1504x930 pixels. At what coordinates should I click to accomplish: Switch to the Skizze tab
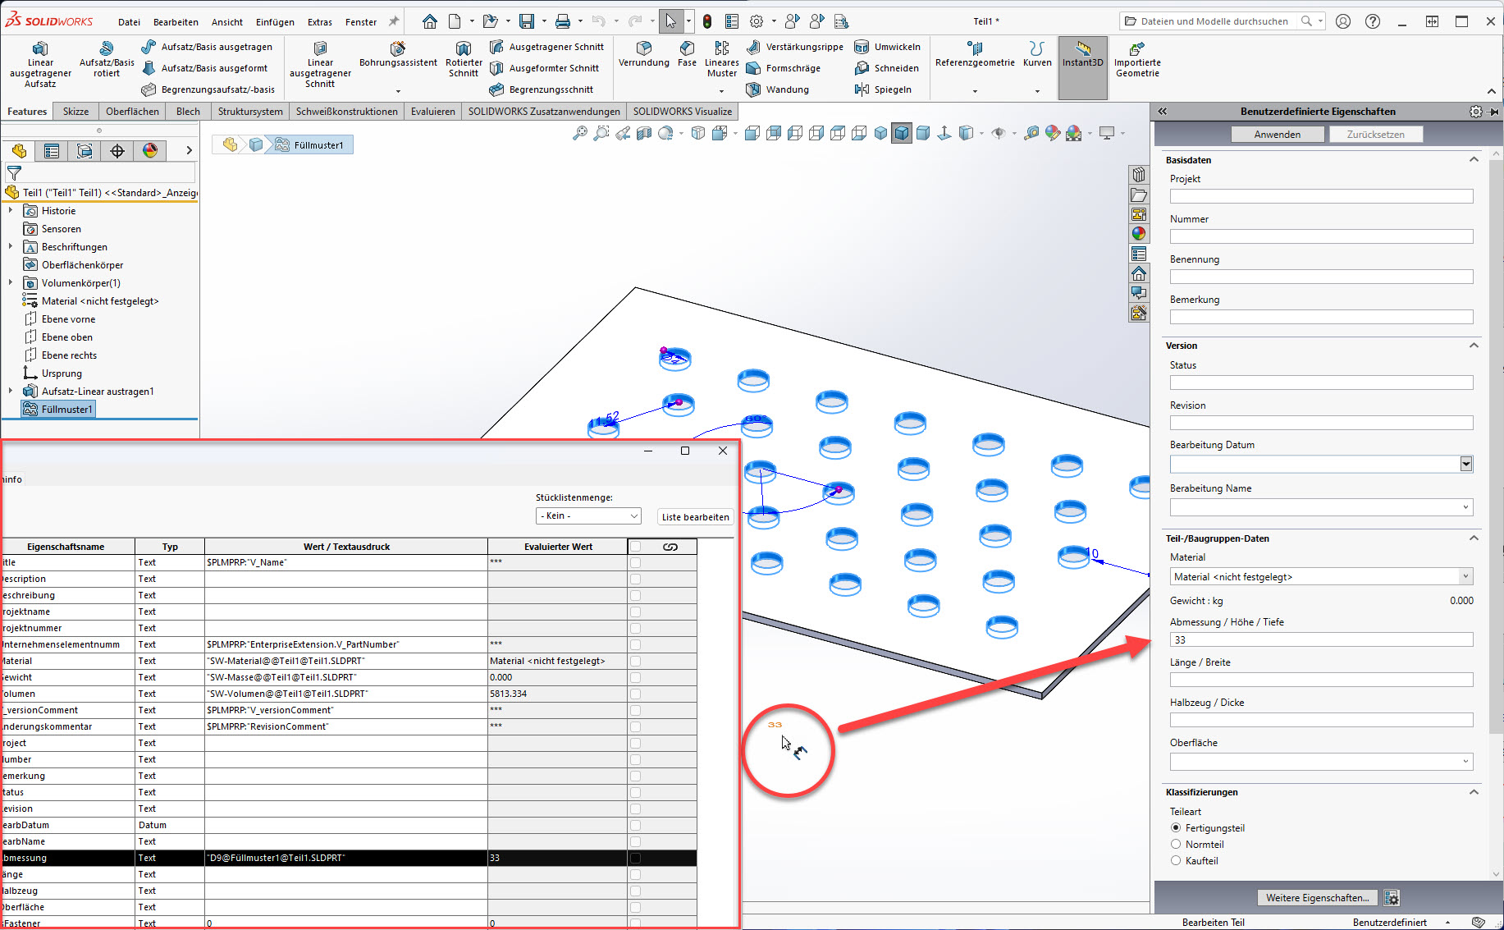[x=75, y=111]
